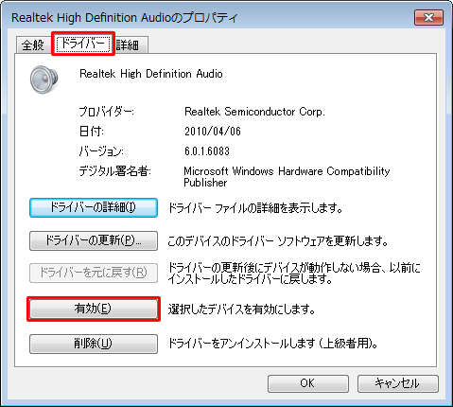Click the 日付: label
The image size is (453, 407).
[x=91, y=132]
